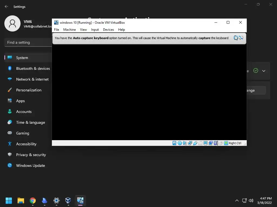Open File Explorer from the taskbar

(21, 201)
